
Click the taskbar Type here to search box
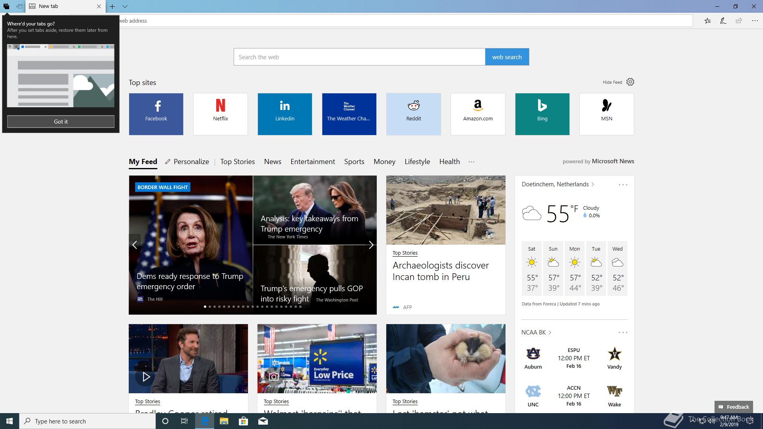(87, 421)
